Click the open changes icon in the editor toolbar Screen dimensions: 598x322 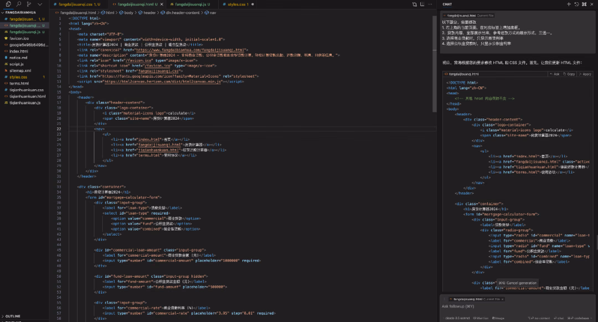click(415, 4)
